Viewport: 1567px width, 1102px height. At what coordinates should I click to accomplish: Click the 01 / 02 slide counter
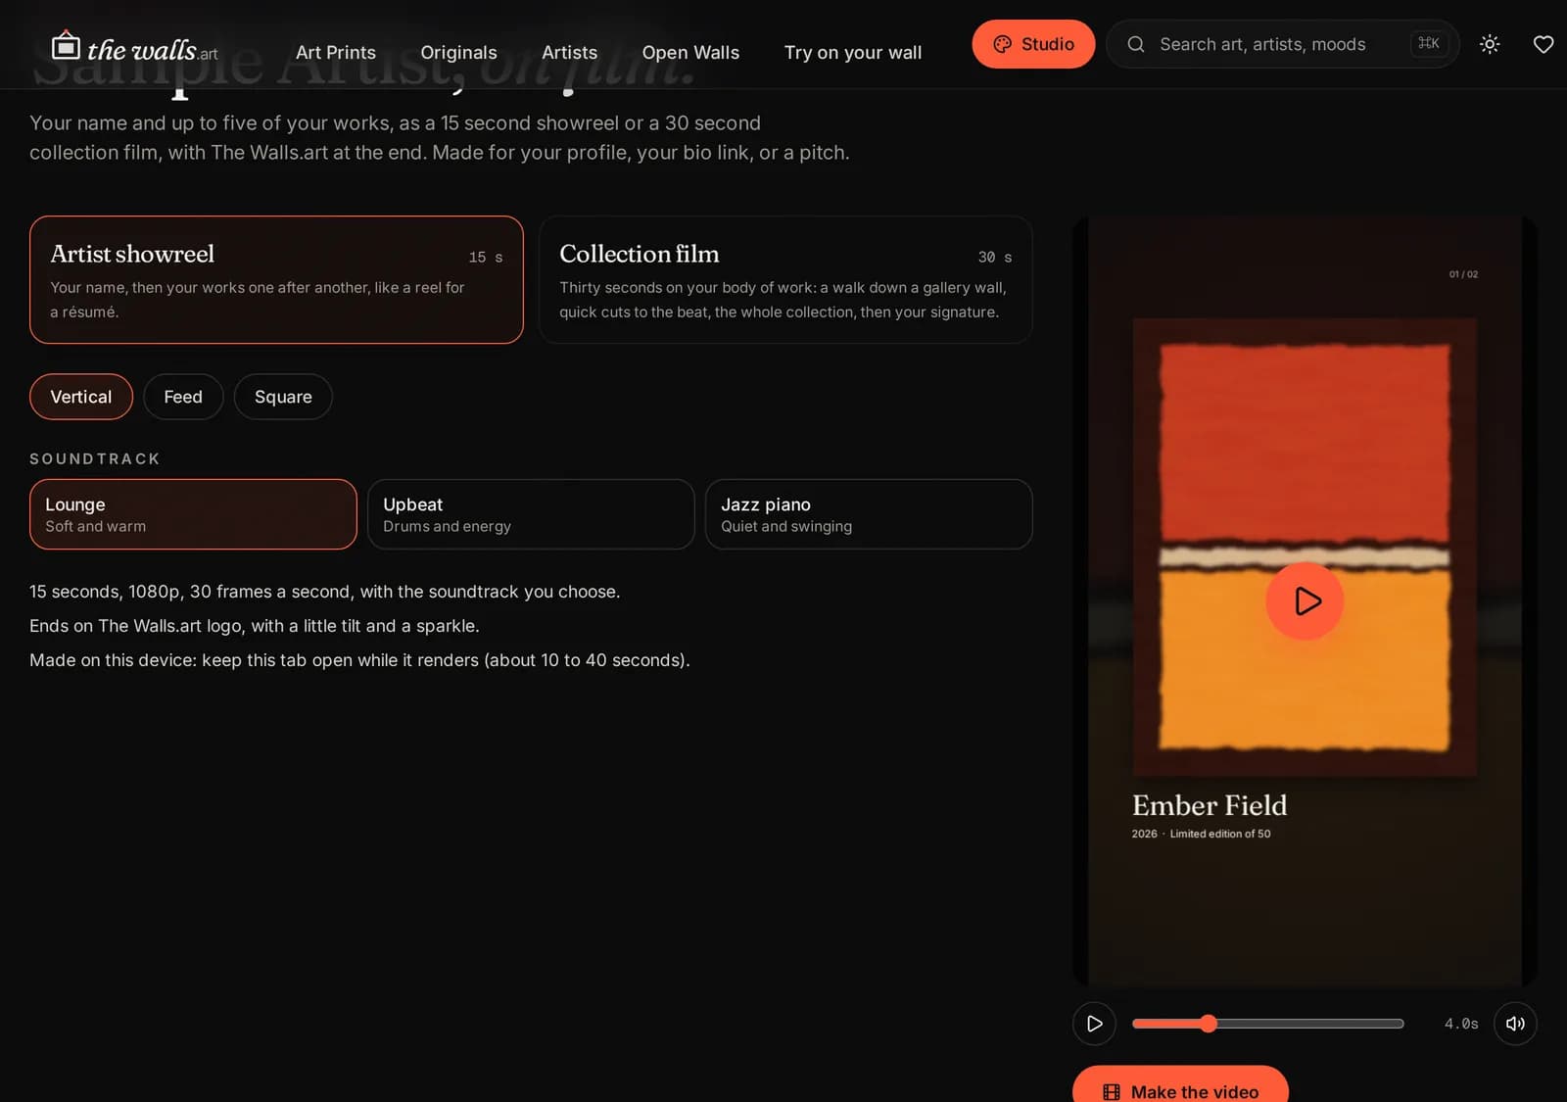[1463, 274]
